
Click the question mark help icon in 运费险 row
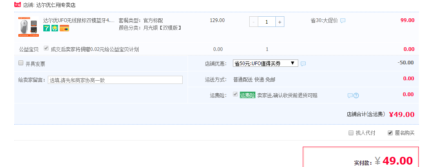pos(356,96)
